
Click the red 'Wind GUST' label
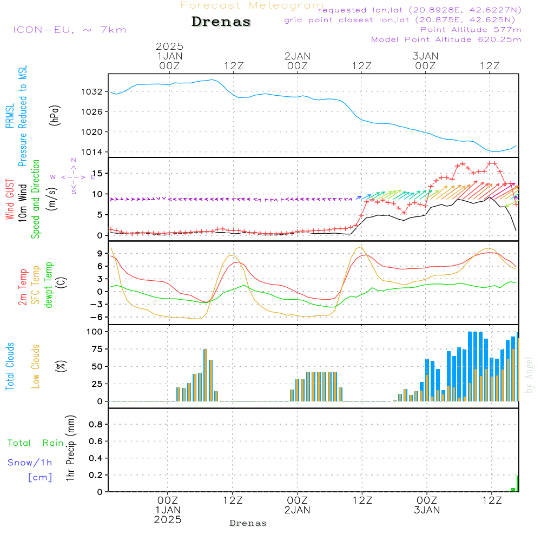[10, 199]
